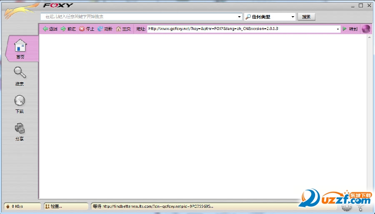Click the 0 KB/s download speed indicator
Viewport: 375px width, 214px height.
click(x=22, y=207)
